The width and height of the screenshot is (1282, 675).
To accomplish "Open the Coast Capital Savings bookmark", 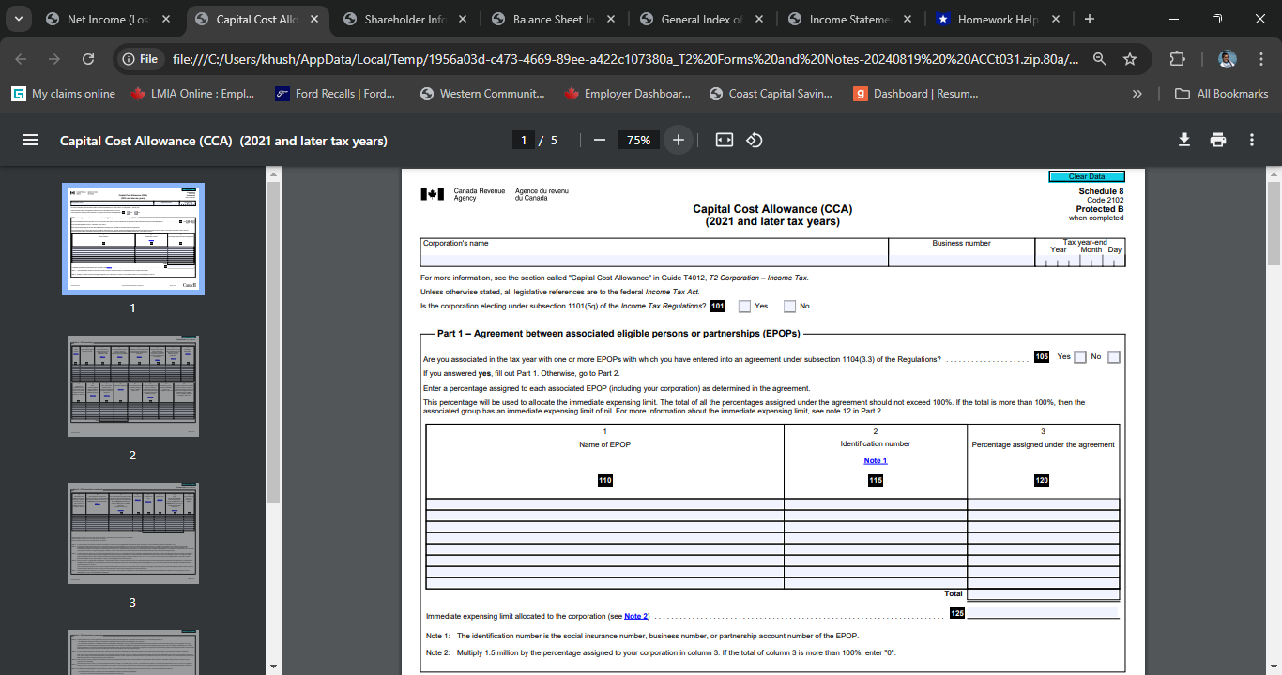I will point(772,94).
